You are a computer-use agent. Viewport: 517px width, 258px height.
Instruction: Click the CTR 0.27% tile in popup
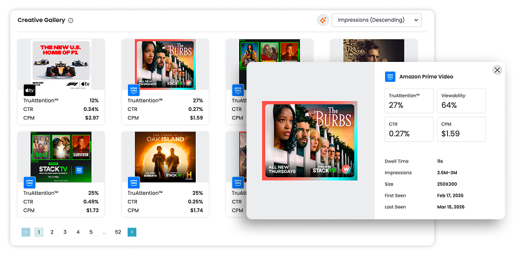(x=409, y=130)
